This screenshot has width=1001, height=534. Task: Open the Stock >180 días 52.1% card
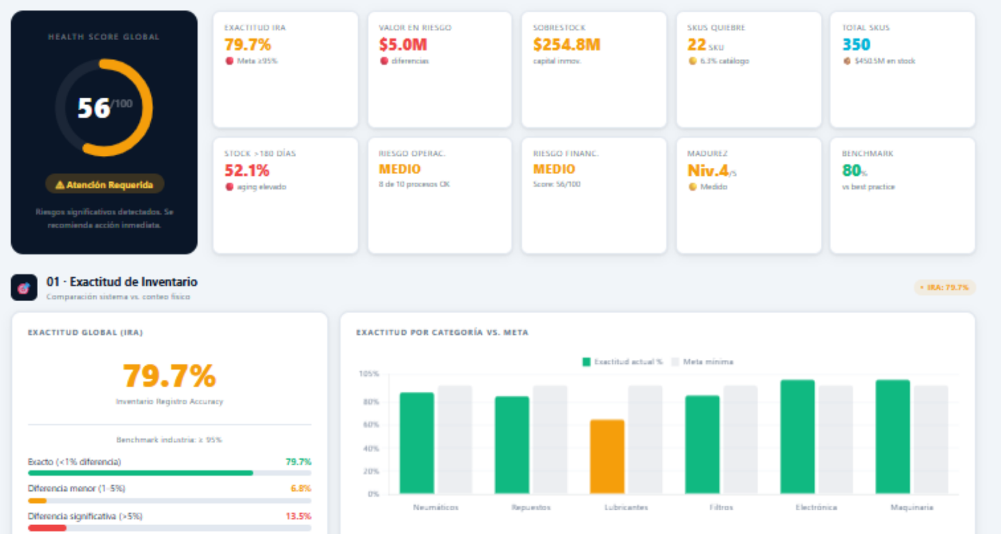click(285, 195)
